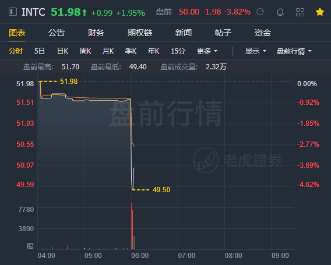This screenshot has height=265, width=331.
Task: Click the tall red volume bar
Action: pos(132,226)
